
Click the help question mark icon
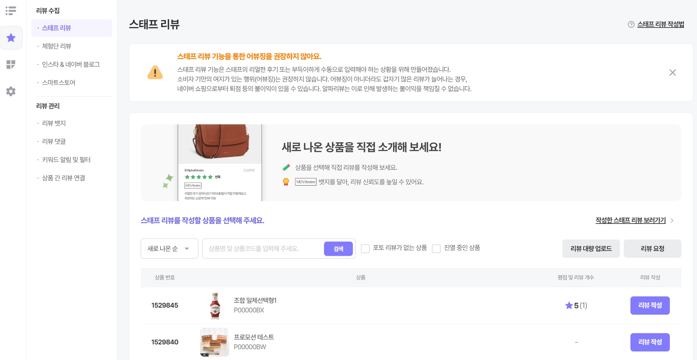(x=631, y=24)
